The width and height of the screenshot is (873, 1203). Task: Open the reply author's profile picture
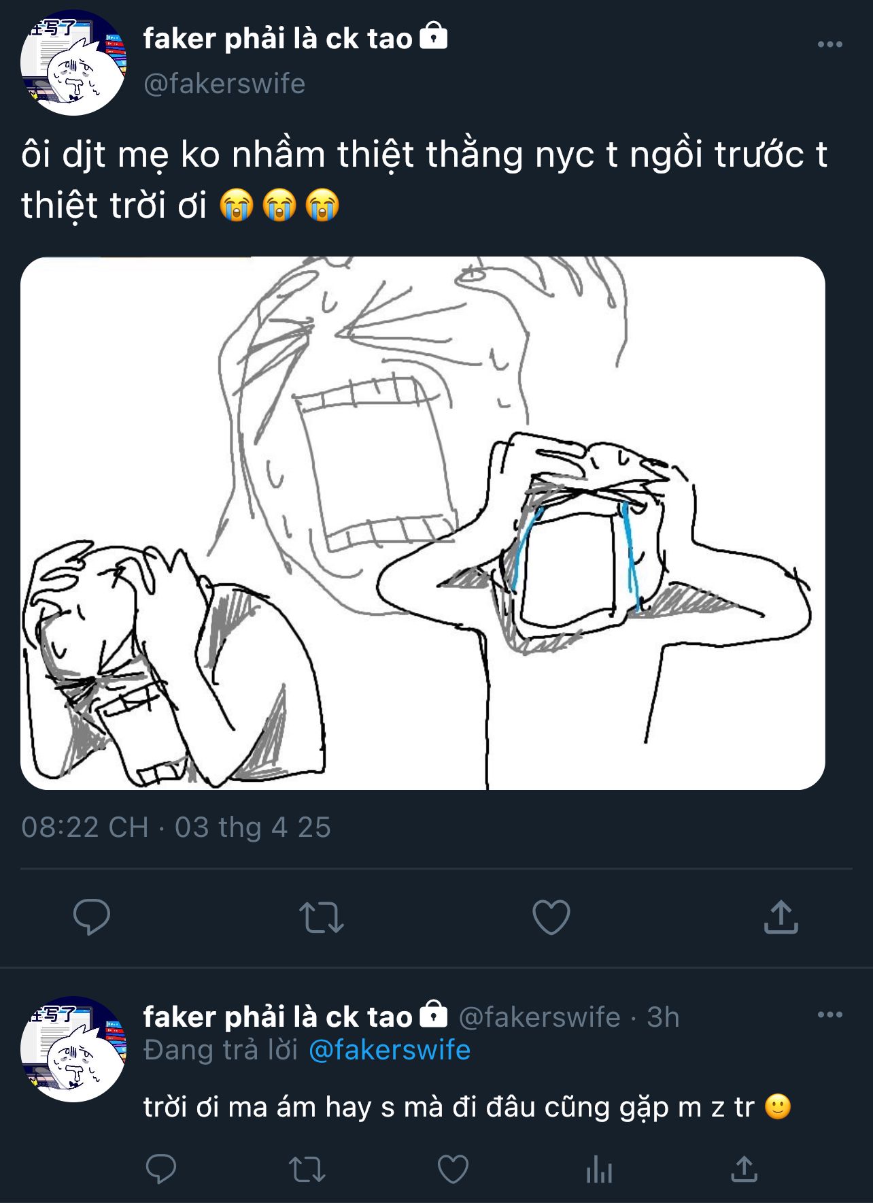[x=73, y=1049]
